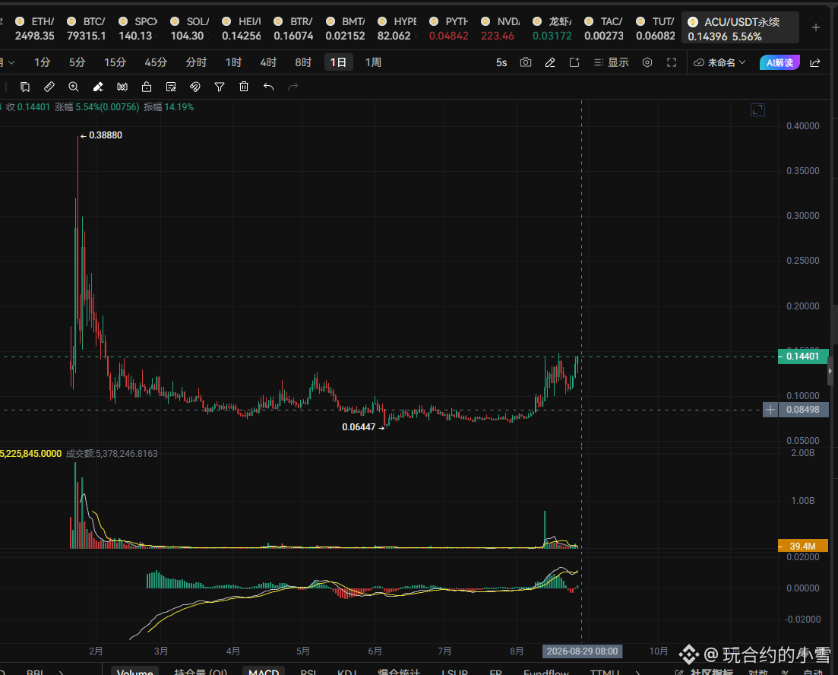Toggle the 持仓量 (OI) indicator
The width and height of the screenshot is (838, 675).
coord(201,672)
